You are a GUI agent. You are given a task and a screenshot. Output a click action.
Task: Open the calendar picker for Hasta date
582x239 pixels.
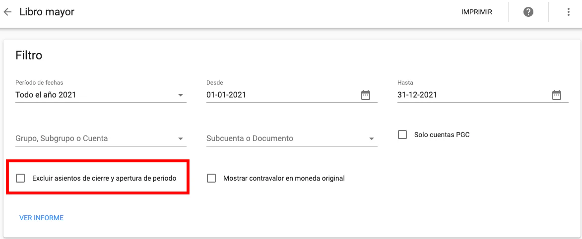[x=557, y=95]
